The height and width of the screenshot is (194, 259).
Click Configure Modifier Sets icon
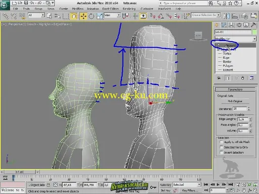point(252,78)
